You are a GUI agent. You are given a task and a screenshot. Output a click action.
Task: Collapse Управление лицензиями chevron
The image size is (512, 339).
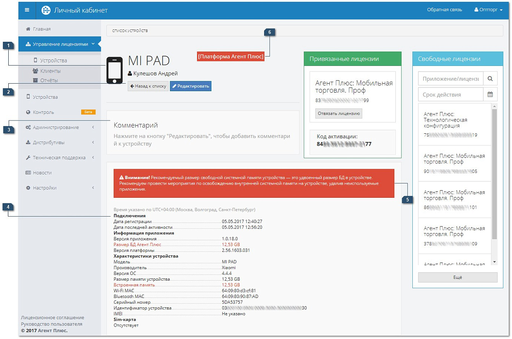coord(93,44)
